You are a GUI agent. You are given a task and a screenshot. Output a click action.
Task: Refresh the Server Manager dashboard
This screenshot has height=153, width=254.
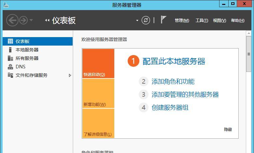[146, 20]
